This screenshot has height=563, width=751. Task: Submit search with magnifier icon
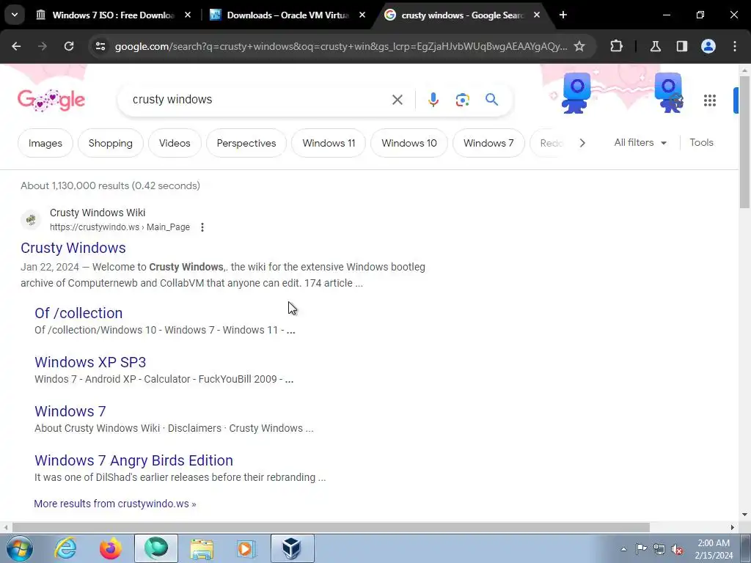491,100
